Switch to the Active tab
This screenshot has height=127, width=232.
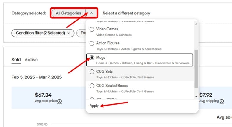(x=31, y=60)
